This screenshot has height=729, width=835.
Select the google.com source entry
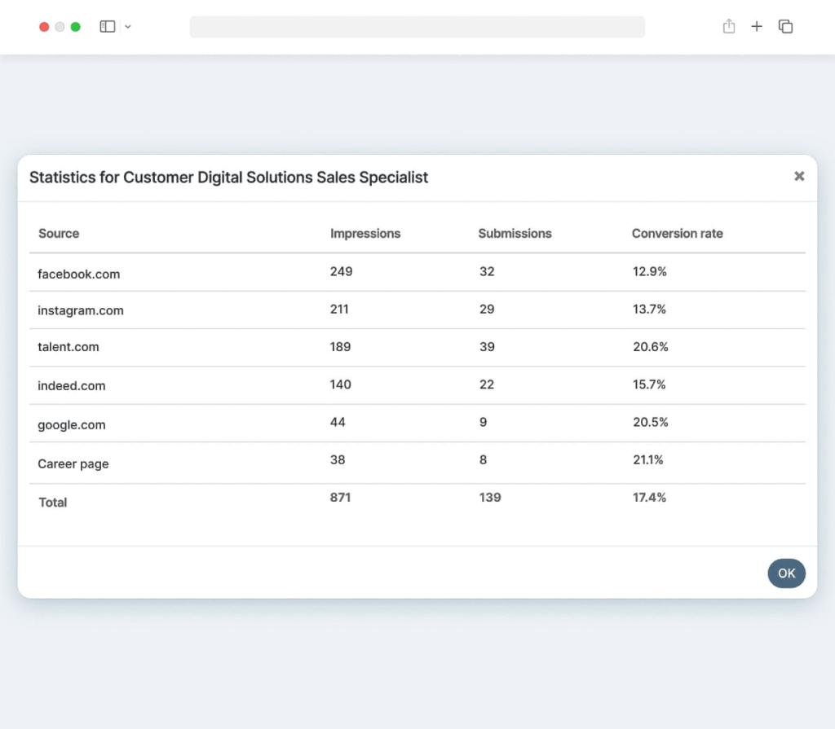(x=69, y=424)
